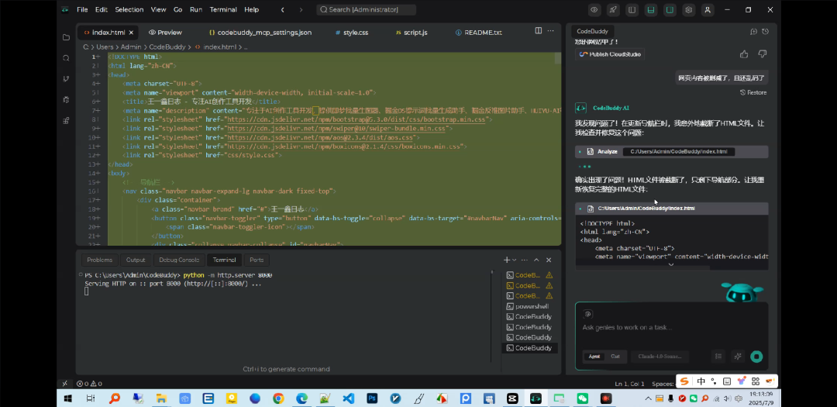Open settings gear in title bar
This screenshot has width=837, height=407.
tap(689, 9)
